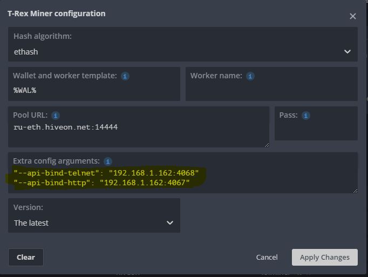368x277 pixels.
Task: Open the Hash algorithm dropdown showing ethash
Action: (183, 44)
